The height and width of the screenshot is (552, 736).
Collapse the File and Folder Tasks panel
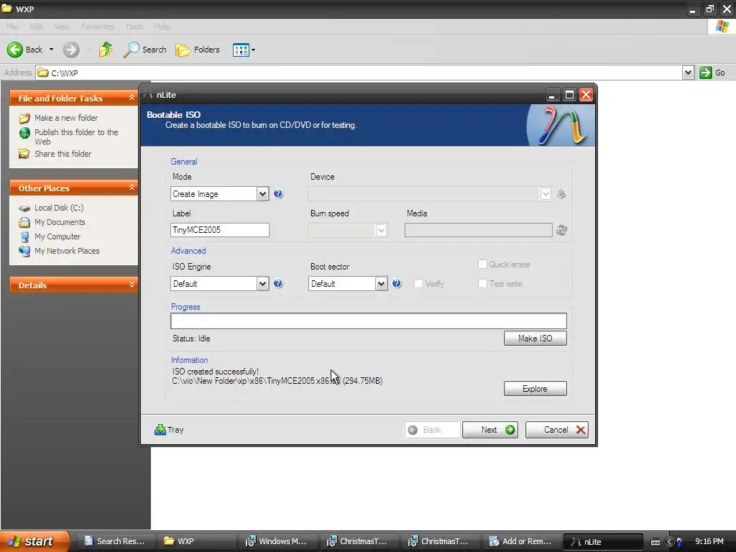click(x=132, y=98)
